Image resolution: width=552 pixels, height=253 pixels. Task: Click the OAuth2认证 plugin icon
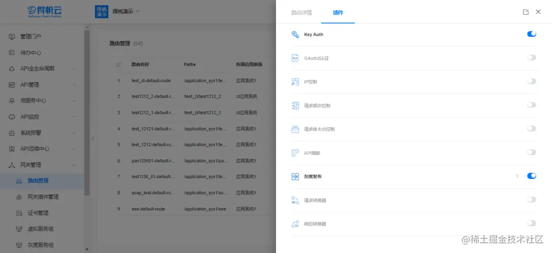[x=295, y=58]
